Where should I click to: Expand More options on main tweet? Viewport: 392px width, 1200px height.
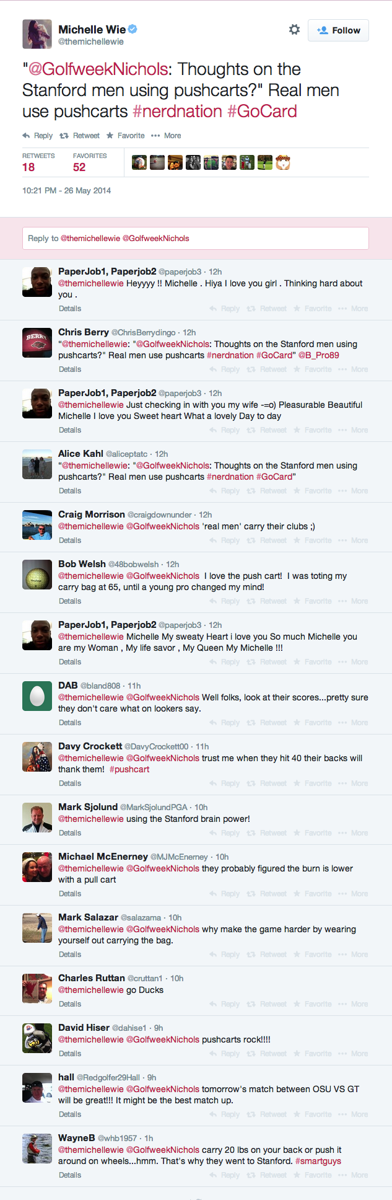tap(166, 136)
